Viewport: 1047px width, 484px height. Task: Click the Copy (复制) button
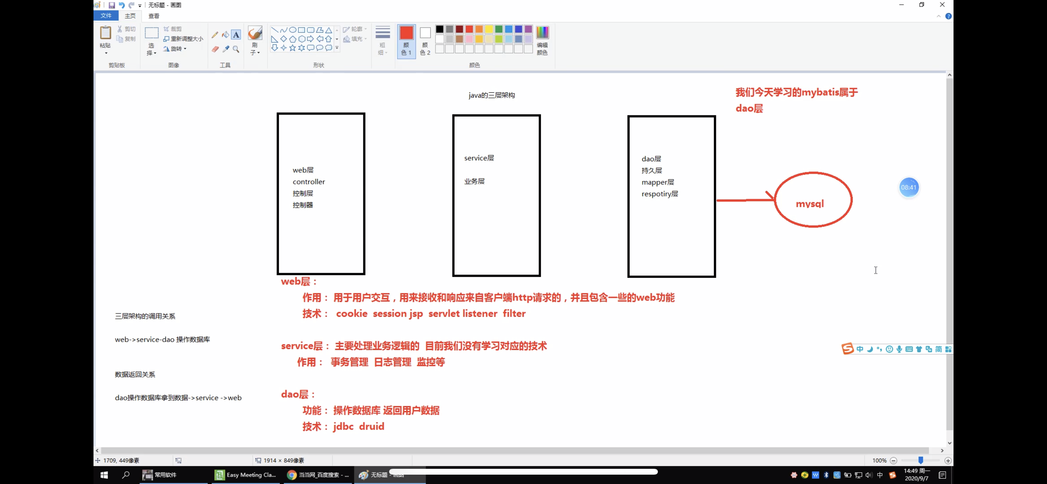127,39
